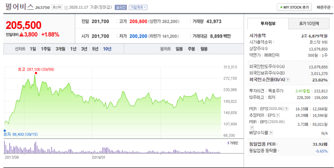334x168 pixels.
Task: Click the current price 205,500 in large red
Action: 23,25
